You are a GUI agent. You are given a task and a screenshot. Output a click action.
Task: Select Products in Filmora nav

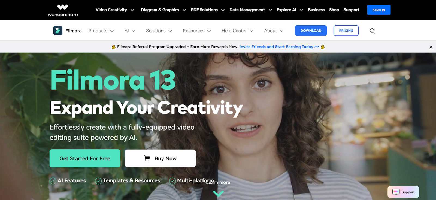(x=98, y=31)
